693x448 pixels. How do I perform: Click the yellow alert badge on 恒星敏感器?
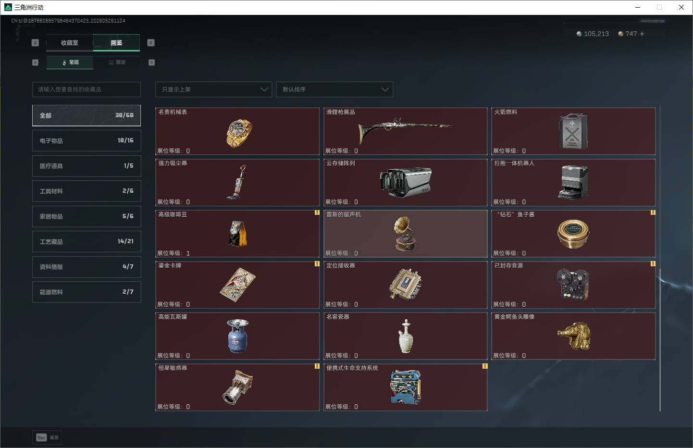pos(317,366)
